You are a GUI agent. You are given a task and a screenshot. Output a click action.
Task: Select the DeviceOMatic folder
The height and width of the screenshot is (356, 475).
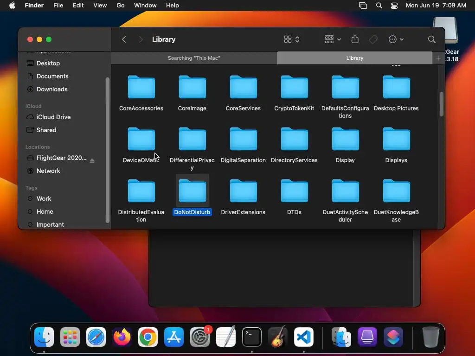point(141,139)
